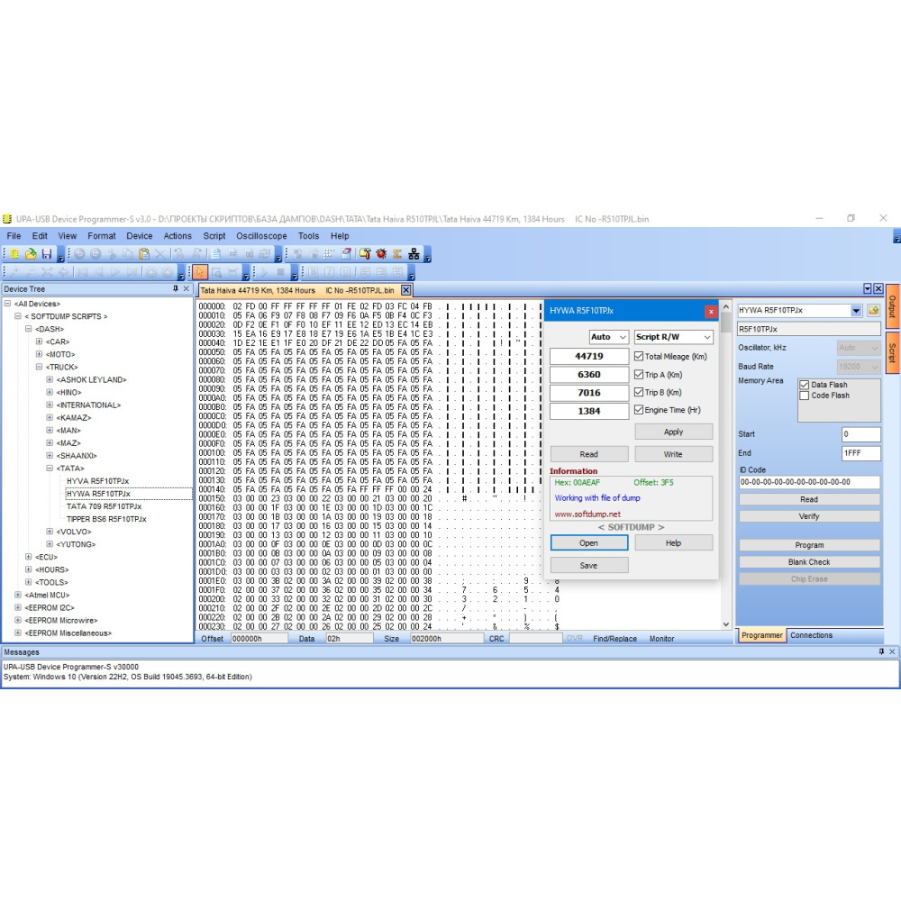Pin the Device Tree panel
Screen dimensions: 901x901
pos(176,288)
